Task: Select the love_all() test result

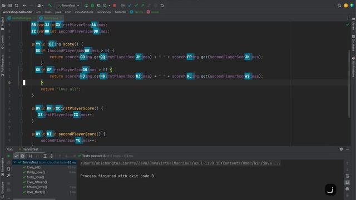Action: pos(33,167)
